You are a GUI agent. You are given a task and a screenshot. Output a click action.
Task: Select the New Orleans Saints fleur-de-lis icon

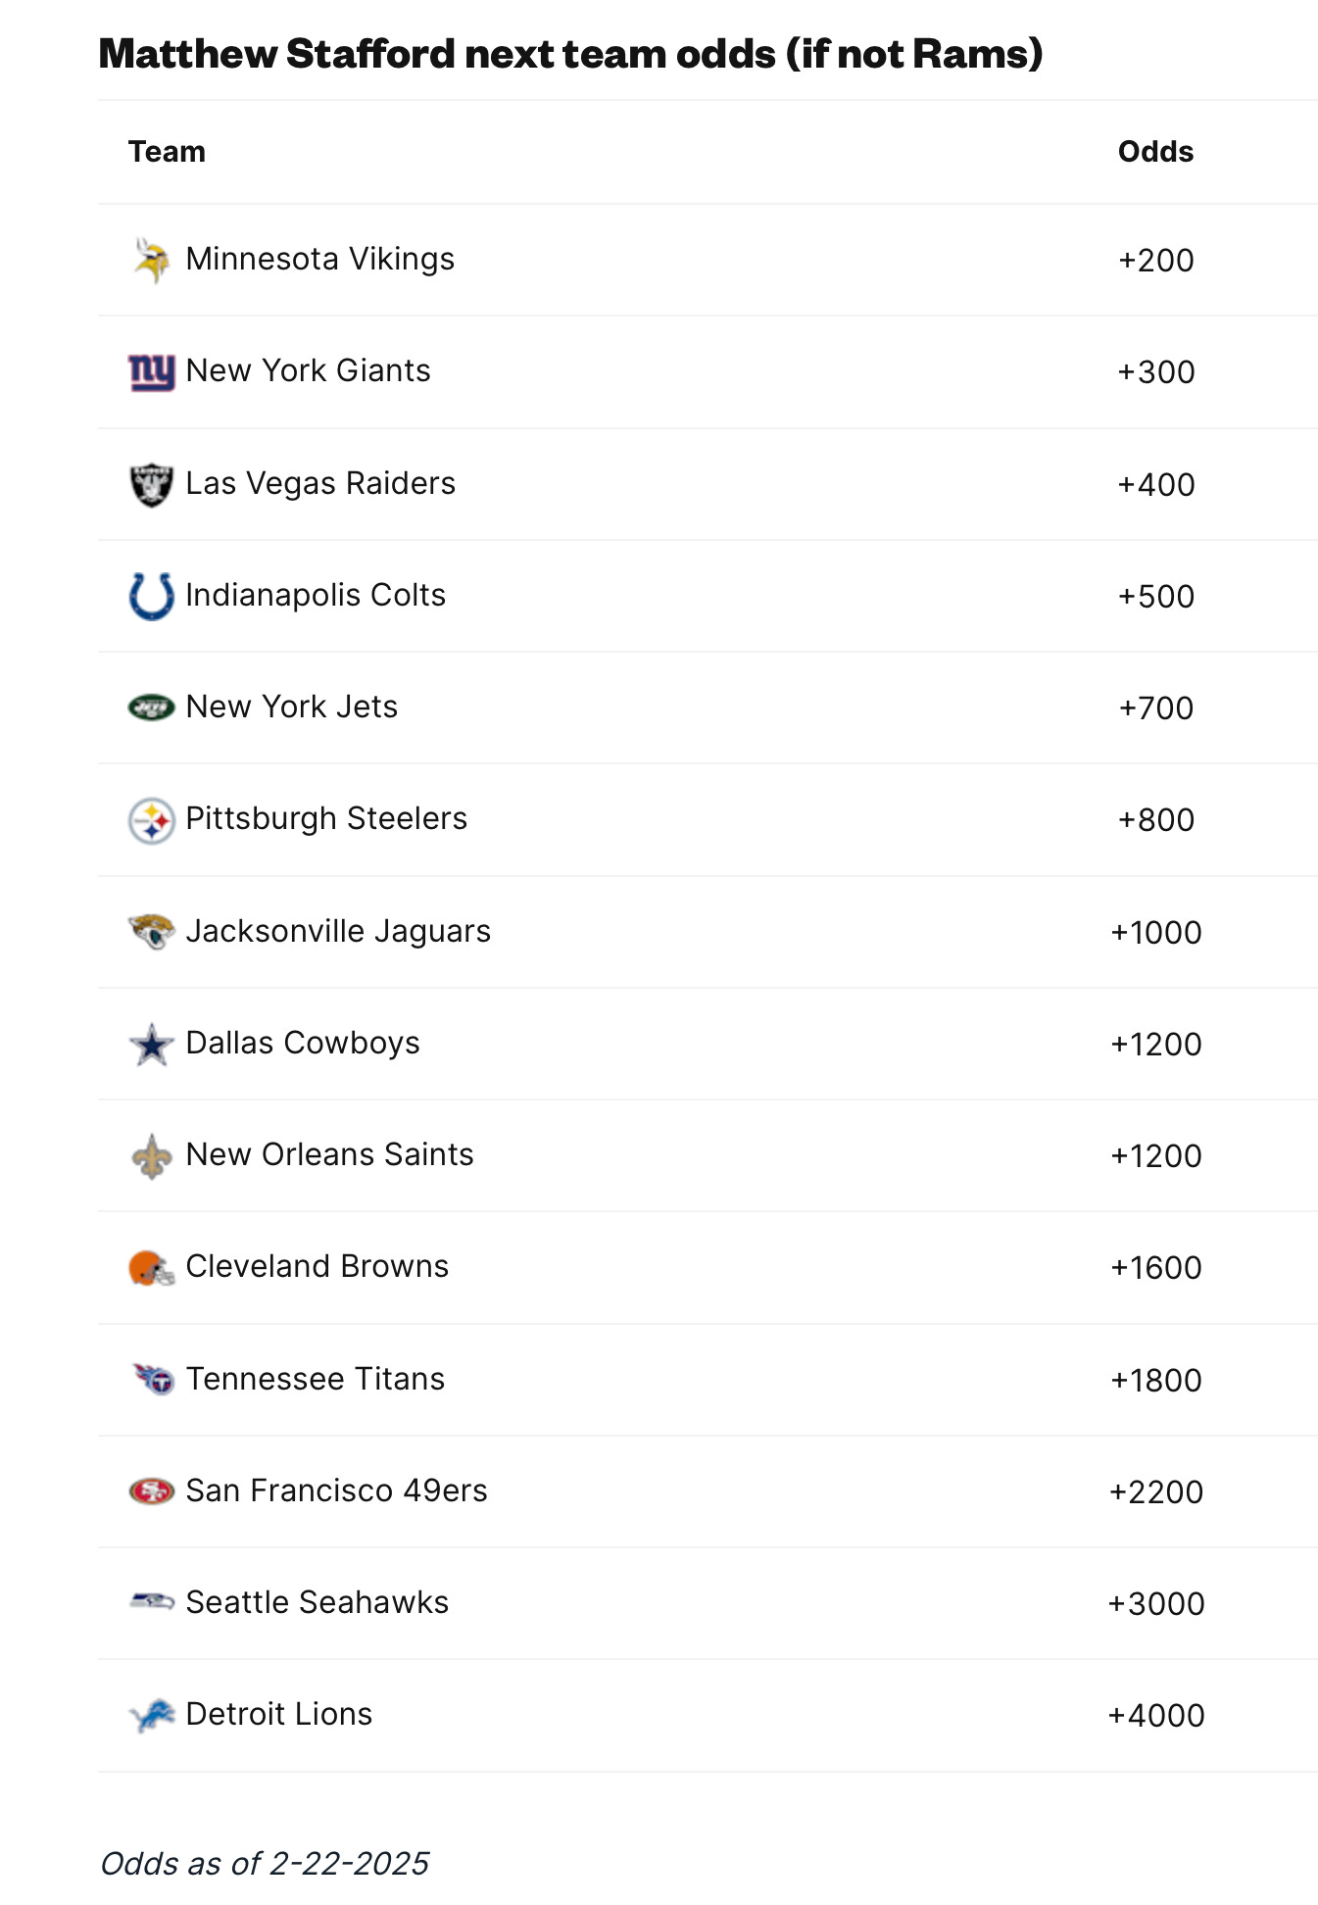click(152, 1156)
